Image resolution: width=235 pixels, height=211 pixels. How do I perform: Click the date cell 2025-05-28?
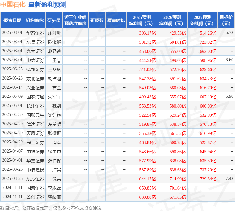[12, 78]
